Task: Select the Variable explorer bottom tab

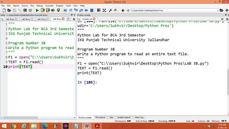Action: point(124,118)
